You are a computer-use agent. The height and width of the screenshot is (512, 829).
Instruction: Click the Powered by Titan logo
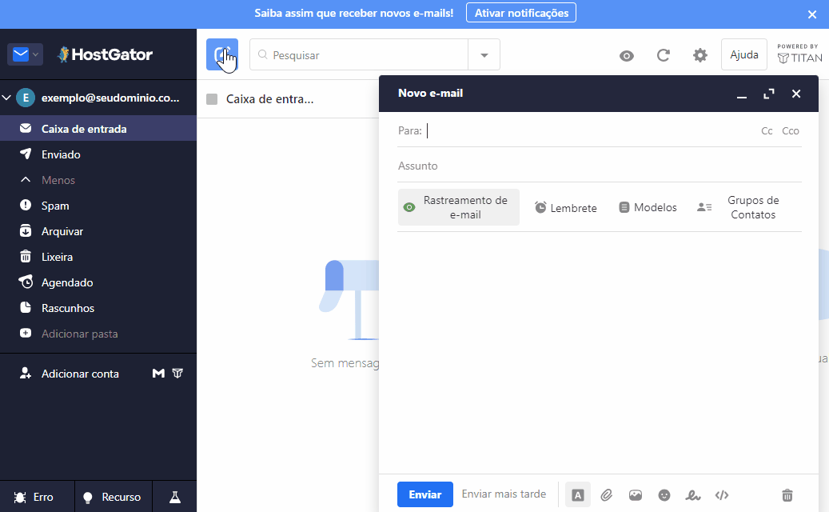coord(799,54)
